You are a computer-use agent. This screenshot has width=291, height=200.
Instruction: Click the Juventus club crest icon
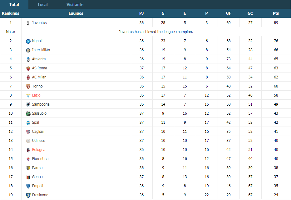(x=28, y=23)
